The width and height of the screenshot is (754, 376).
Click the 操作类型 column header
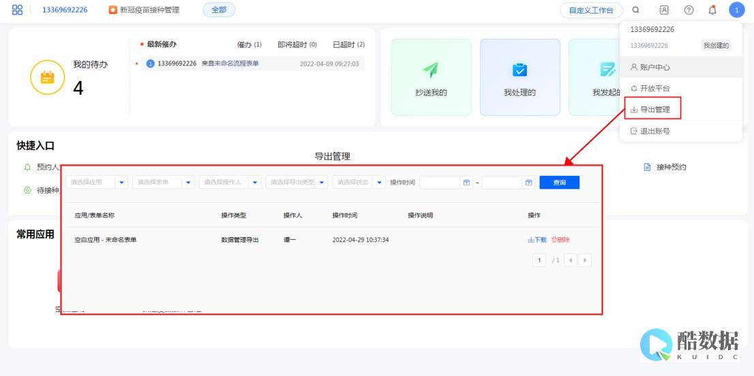(x=234, y=215)
